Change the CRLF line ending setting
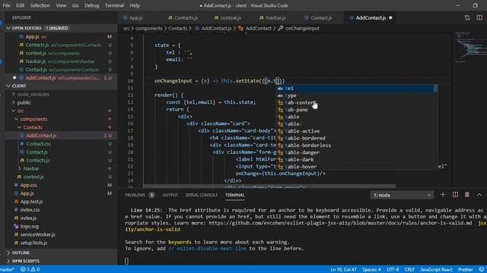 coord(409,270)
